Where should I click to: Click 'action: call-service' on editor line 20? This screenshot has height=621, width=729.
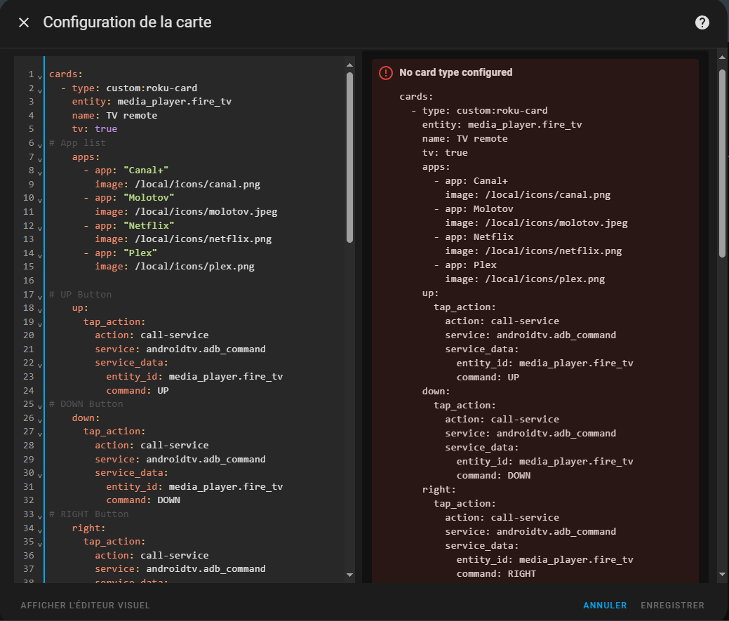pos(152,335)
